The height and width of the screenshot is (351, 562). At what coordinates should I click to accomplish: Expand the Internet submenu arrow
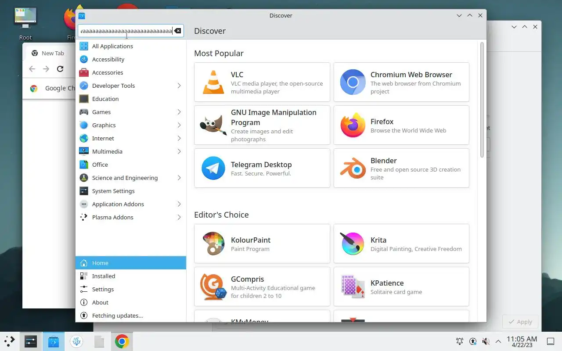pos(179,138)
